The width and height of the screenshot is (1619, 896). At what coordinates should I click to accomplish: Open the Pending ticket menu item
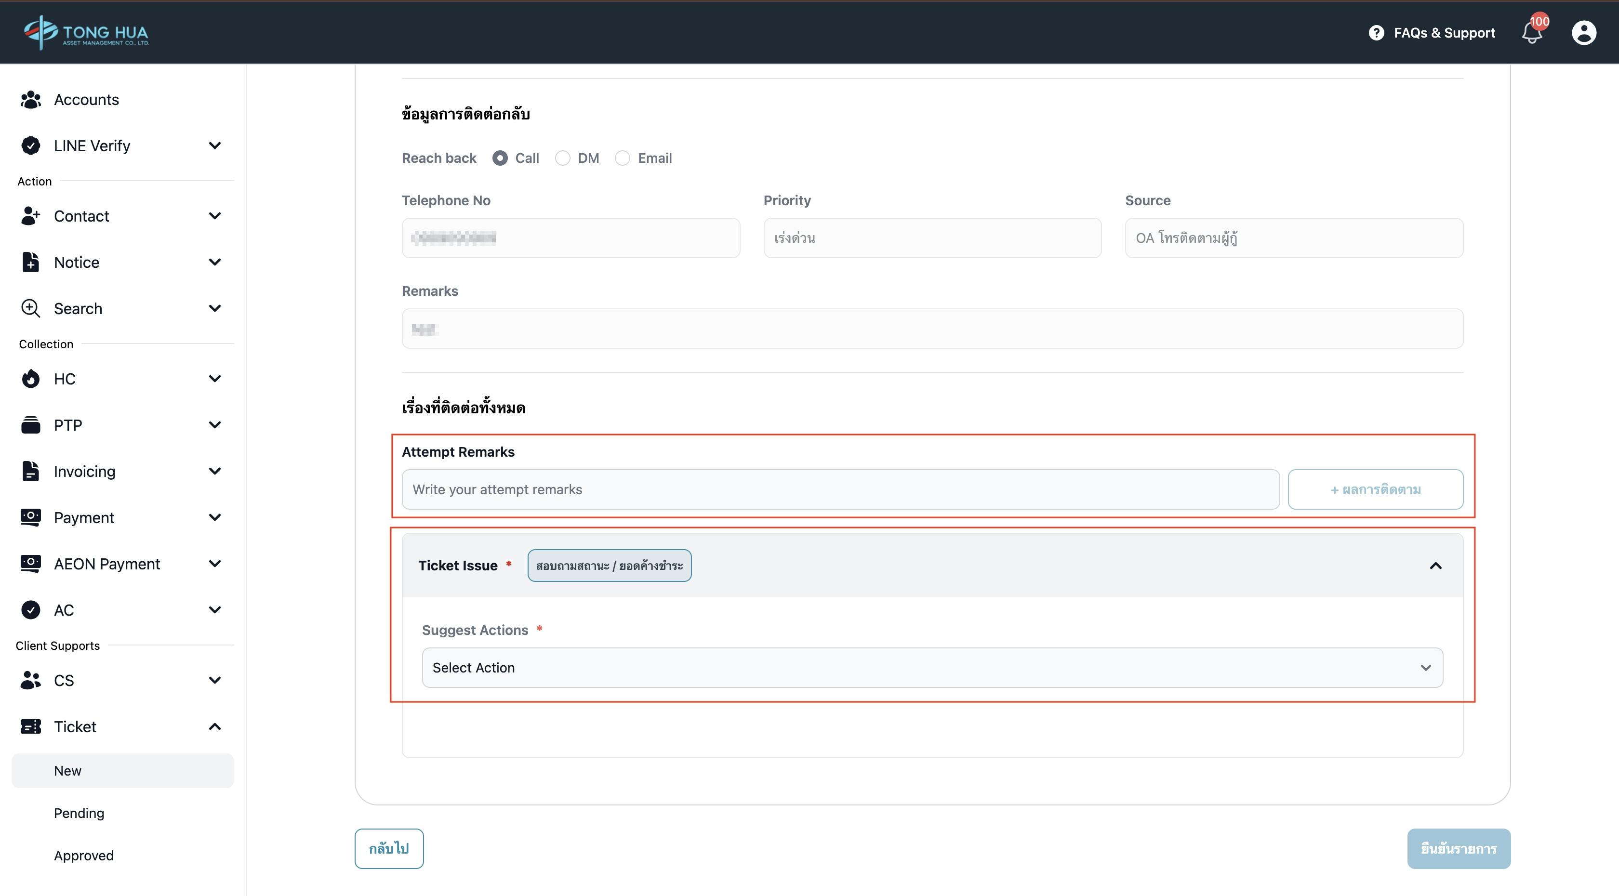point(79,813)
